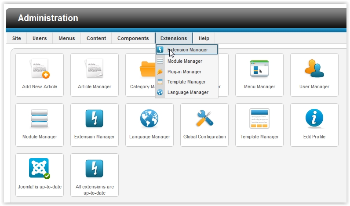The width and height of the screenshot is (350, 206).
Task: Expand the Content menu
Action: 96,38
